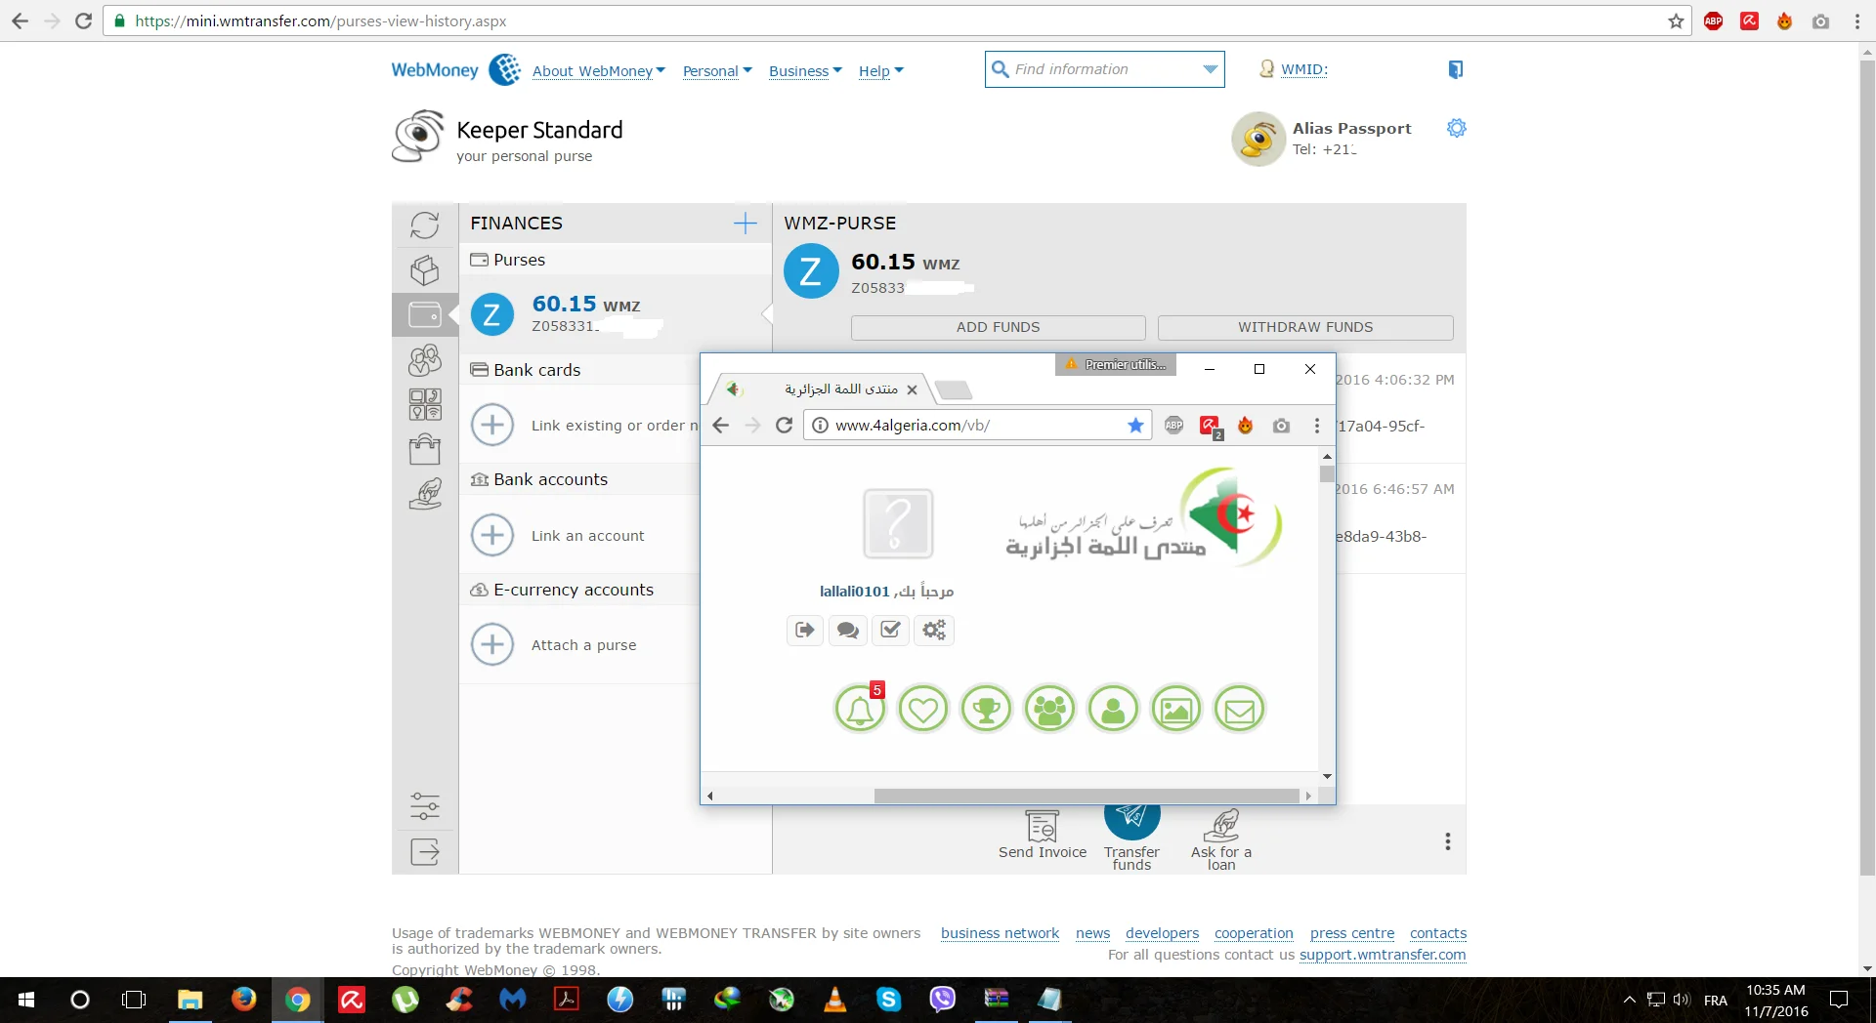The height and width of the screenshot is (1023, 1876).
Task: Click the Send Invoice icon
Action: point(1042,828)
